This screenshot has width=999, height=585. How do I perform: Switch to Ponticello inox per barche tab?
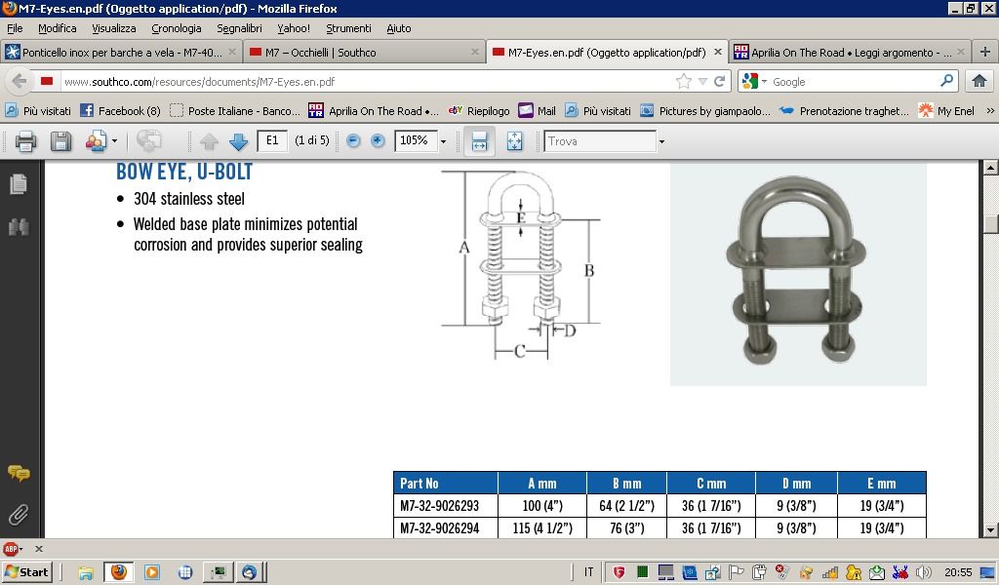click(121, 53)
